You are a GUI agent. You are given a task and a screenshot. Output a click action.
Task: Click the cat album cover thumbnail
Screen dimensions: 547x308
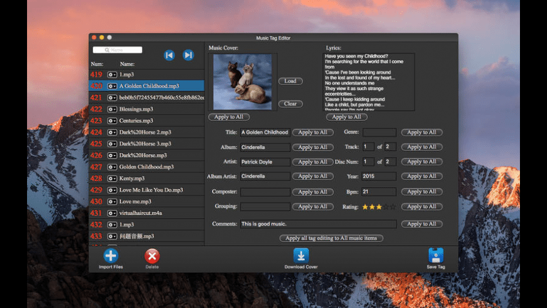coord(243,82)
